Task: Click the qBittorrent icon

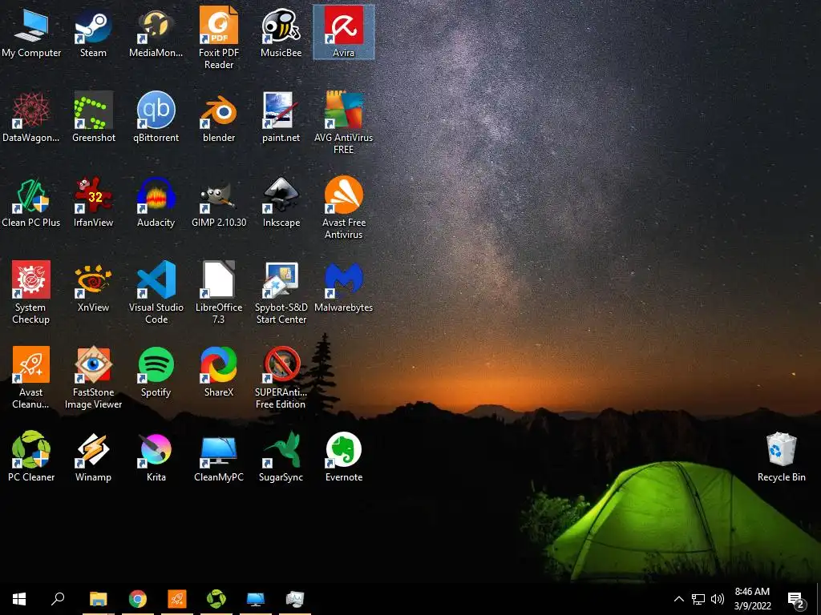Action: click(x=156, y=117)
